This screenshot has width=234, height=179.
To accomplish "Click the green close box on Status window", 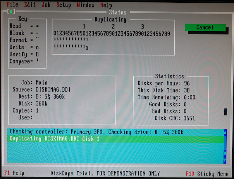I will tap(11, 12).
